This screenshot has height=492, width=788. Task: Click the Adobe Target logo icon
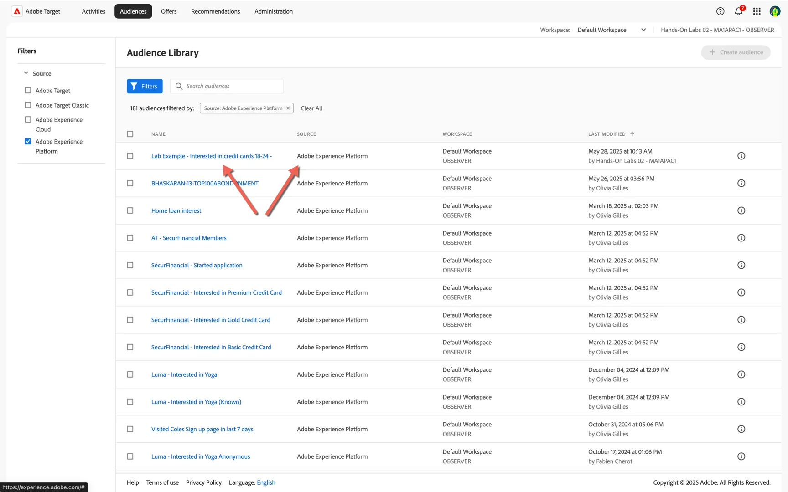pos(17,11)
